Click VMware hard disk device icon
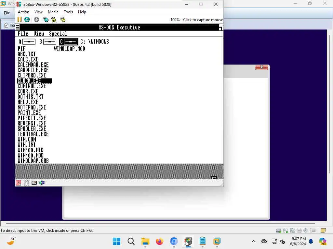Image resolution: width=333 pixels, height=249 pixels. click(279, 231)
